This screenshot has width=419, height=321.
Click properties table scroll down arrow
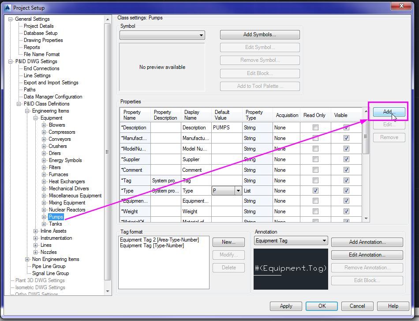[366, 219]
